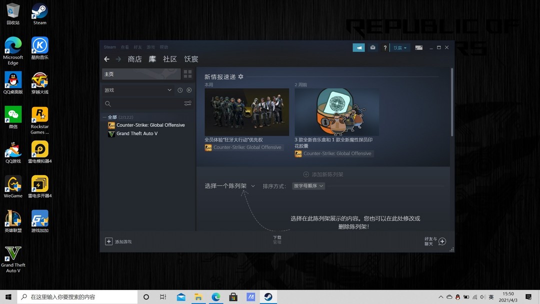Click the Windows taskbar search box
The height and width of the screenshot is (304, 540).
tap(77, 297)
